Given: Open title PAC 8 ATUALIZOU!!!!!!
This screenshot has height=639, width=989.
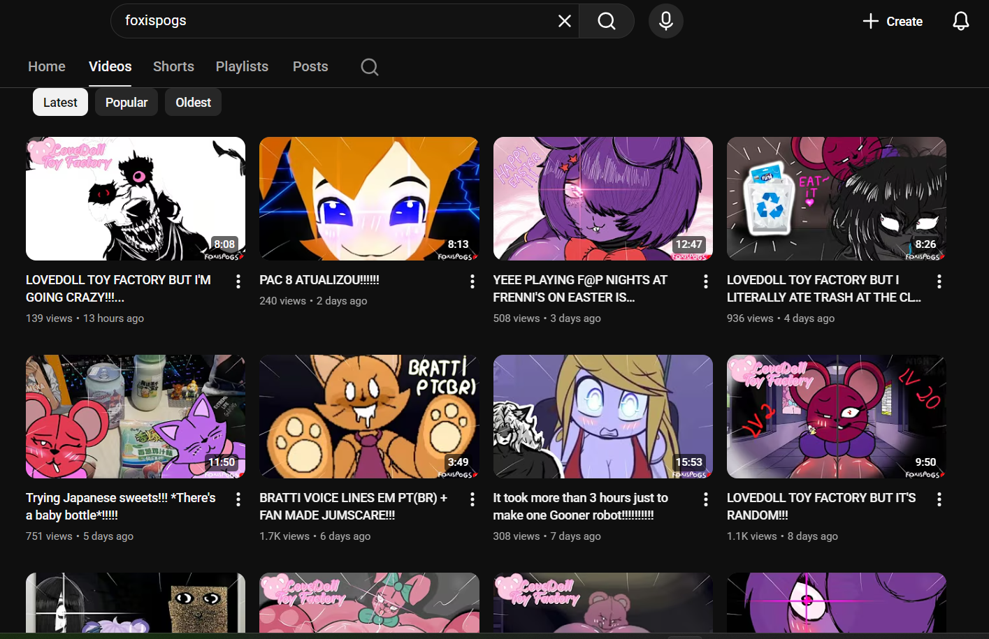Looking at the screenshot, I should (319, 280).
